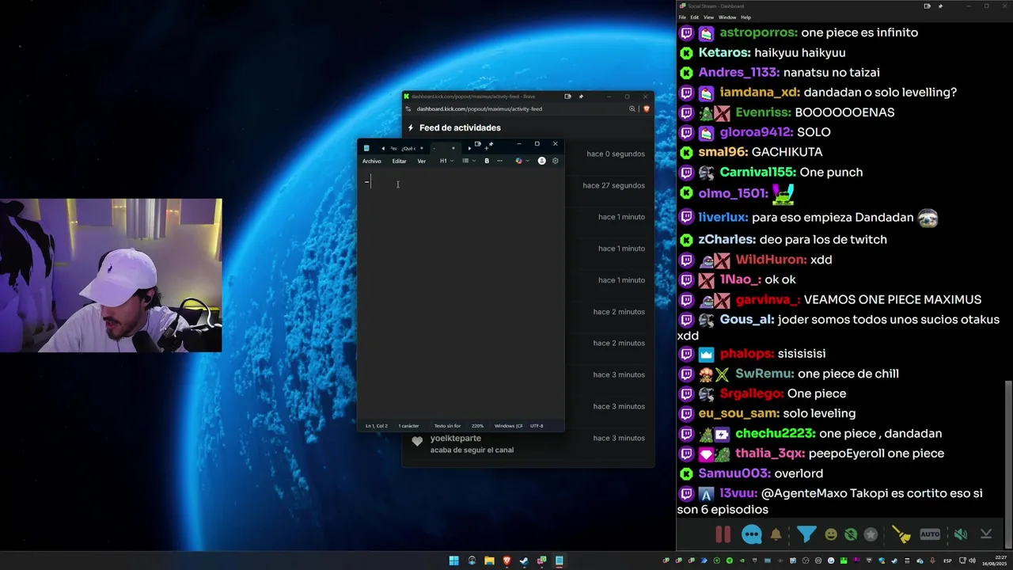Click the 'Feed de actividades' heading
This screenshot has height=570, width=1013.
460,127
